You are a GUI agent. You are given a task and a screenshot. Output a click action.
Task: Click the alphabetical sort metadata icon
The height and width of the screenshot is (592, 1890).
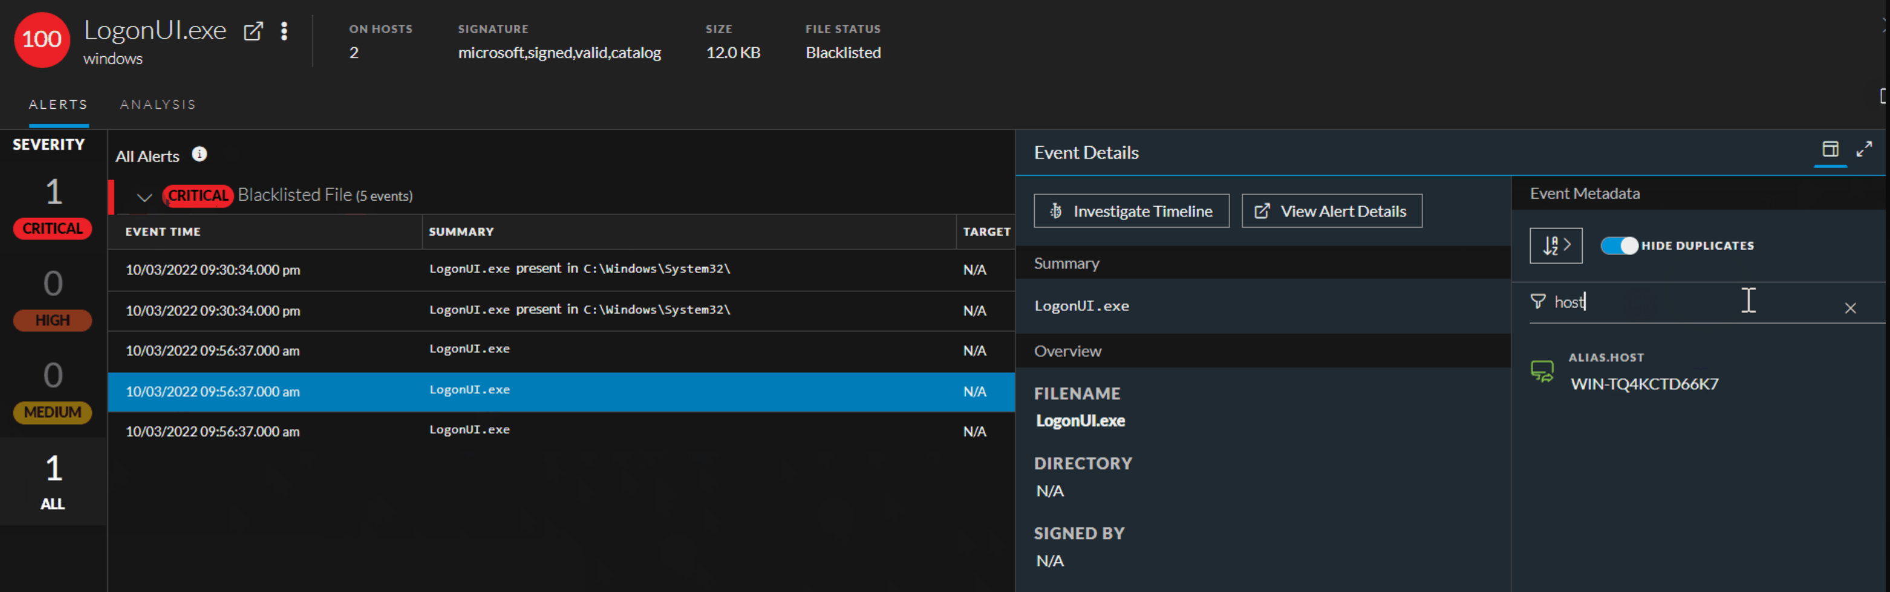tap(1555, 245)
